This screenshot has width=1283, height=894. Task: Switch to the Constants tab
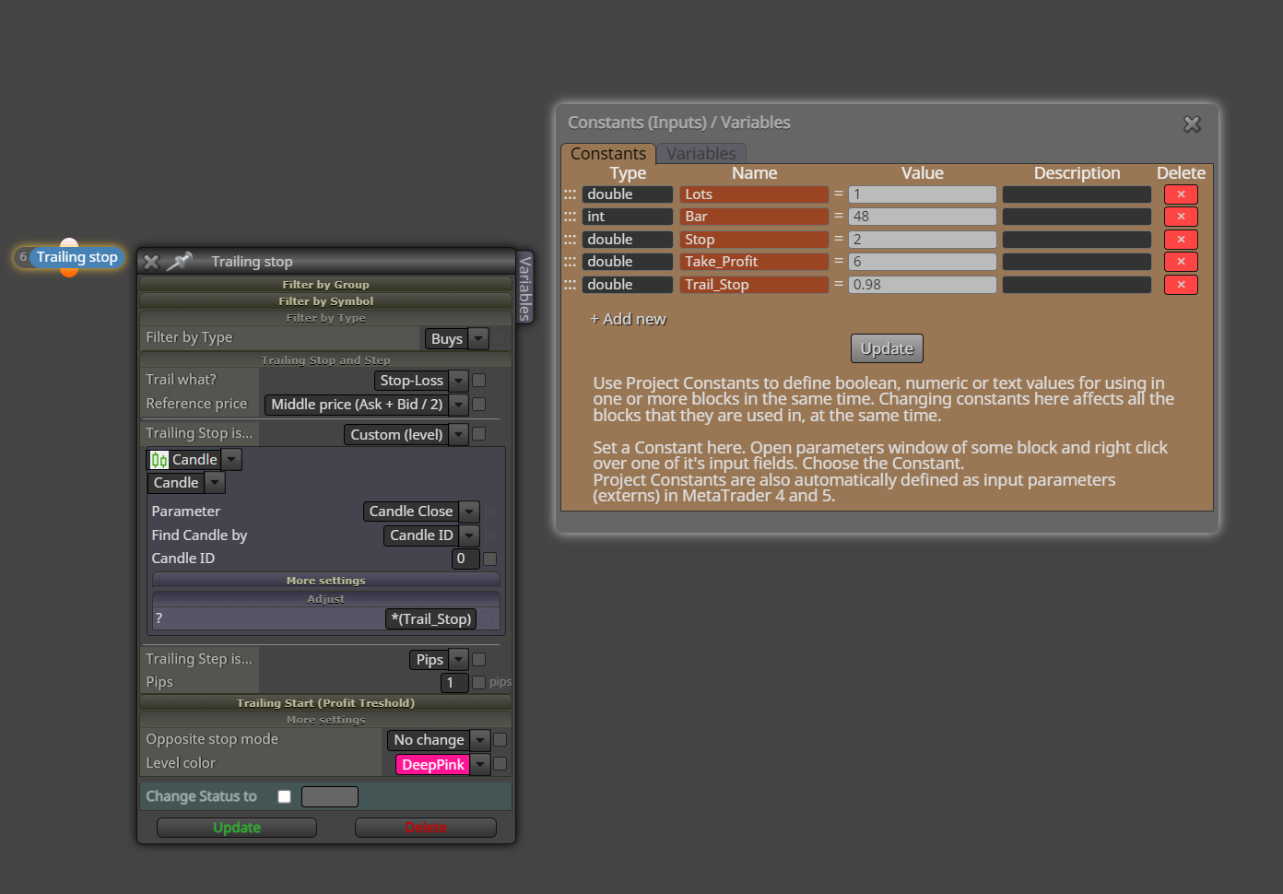pyautogui.click(x=608, y=153)
